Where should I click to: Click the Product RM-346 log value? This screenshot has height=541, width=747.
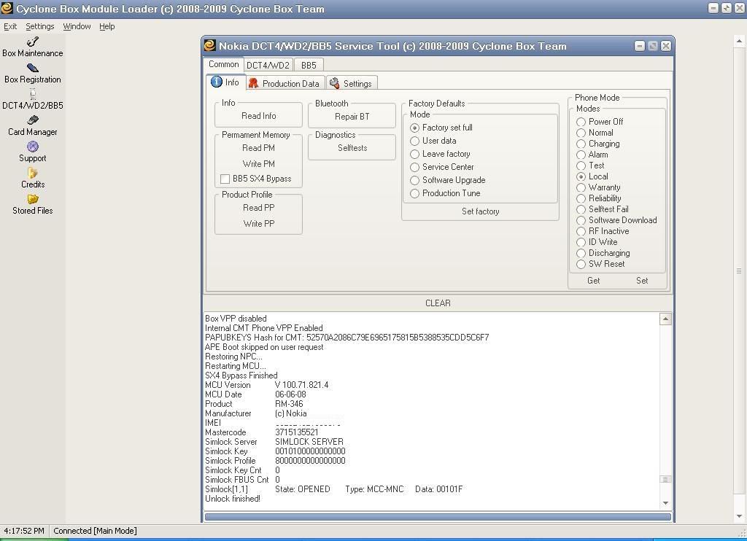pyautogui.click(x=289, y=404)
